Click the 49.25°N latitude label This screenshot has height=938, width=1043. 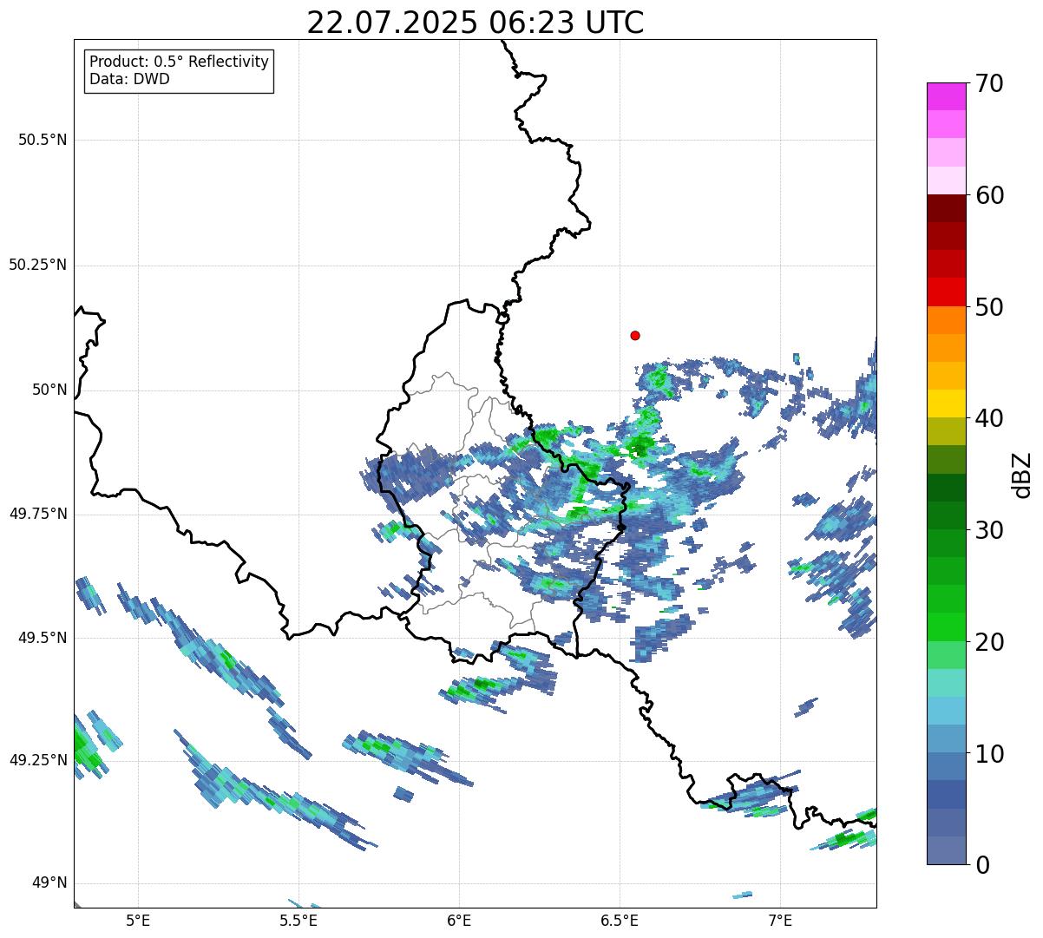pos(38,760)
